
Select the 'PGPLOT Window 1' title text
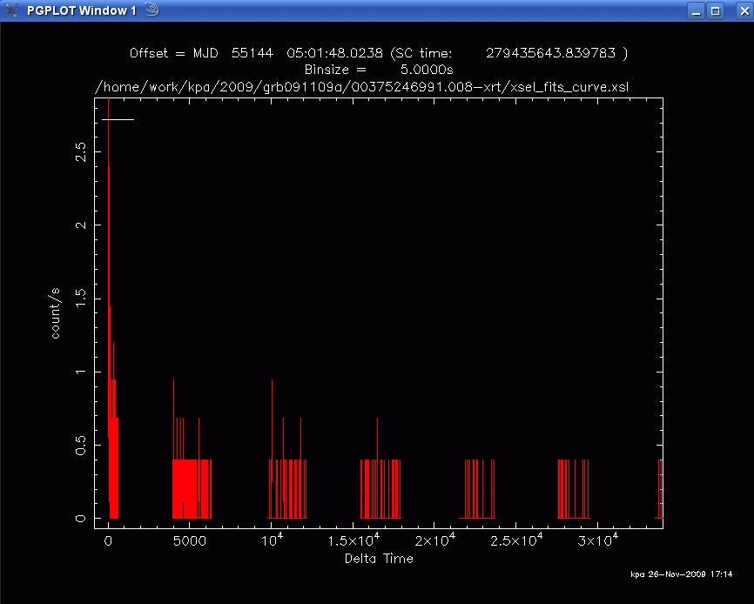click(82, 10)
